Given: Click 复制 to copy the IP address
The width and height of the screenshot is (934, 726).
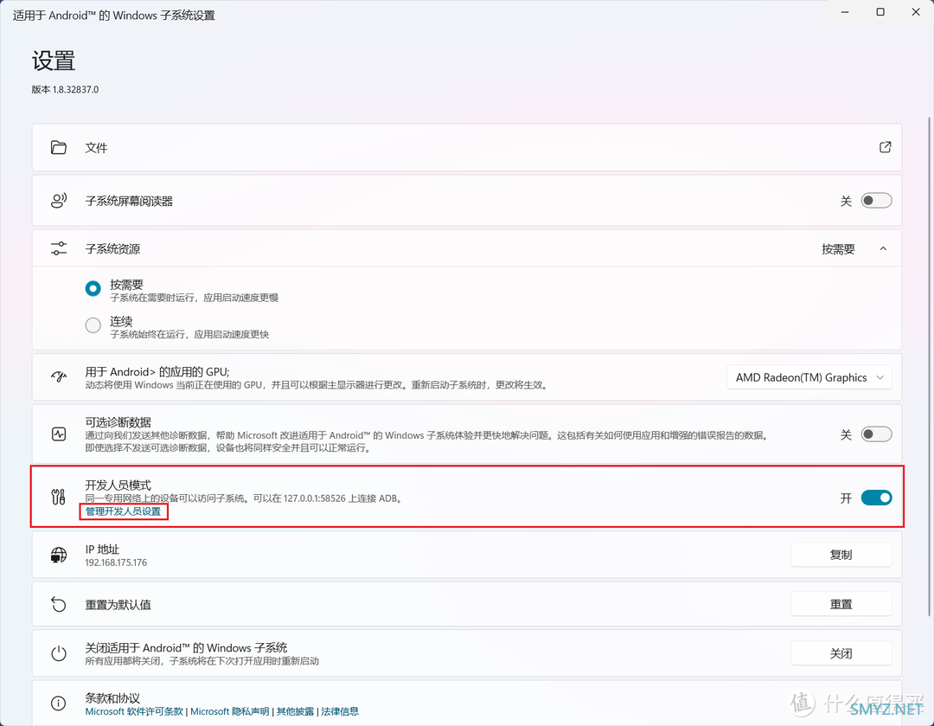Looking at the screenshot, I should tap(841, 555).
